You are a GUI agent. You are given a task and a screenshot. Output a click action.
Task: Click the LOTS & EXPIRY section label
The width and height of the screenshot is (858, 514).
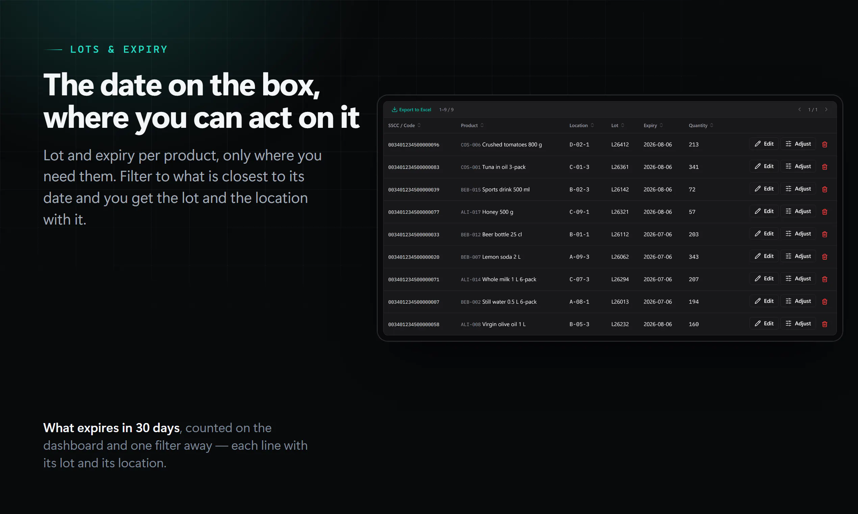[119, 49]
